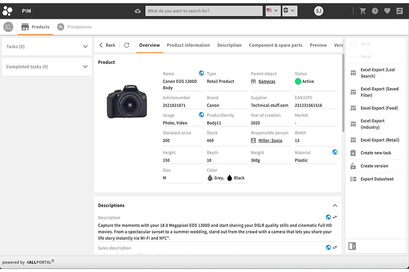The width and height of the screenshot is (409, 272).
Task: Switch to the Overview tab
Action: pyautogui.click(x=150, y=45)
